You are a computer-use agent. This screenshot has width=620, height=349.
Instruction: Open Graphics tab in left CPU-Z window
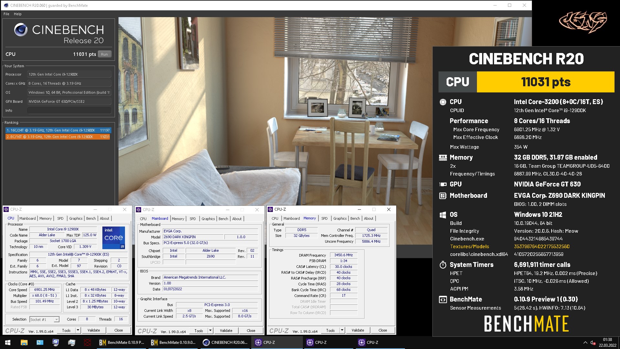(76, 218)
